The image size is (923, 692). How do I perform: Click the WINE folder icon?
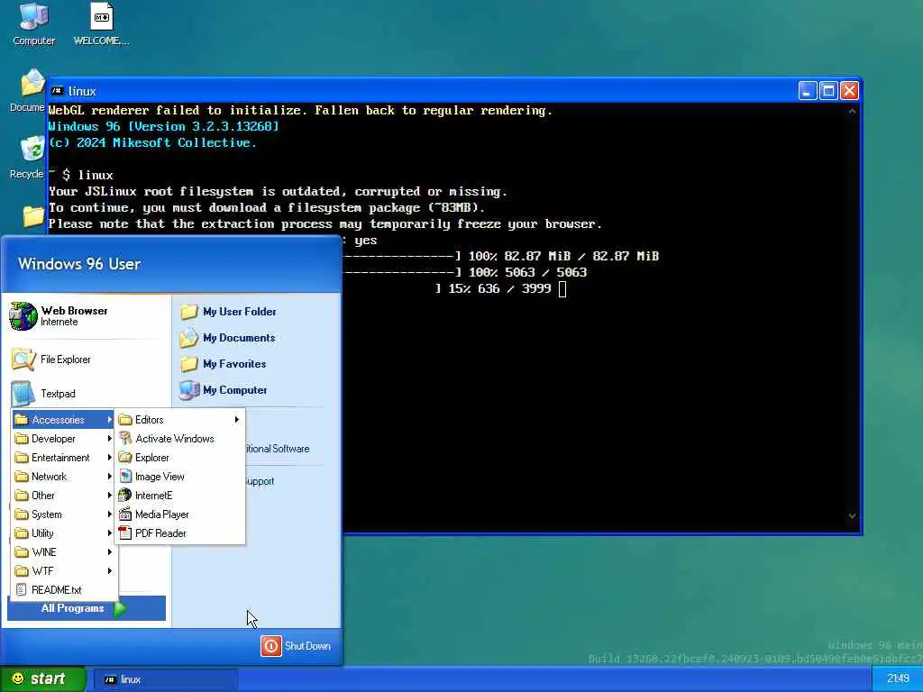(x=22, y=552)
